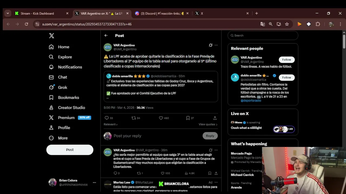346x194 pixels.
Task: Click the X logo in the sidebar
Action: 51,36
